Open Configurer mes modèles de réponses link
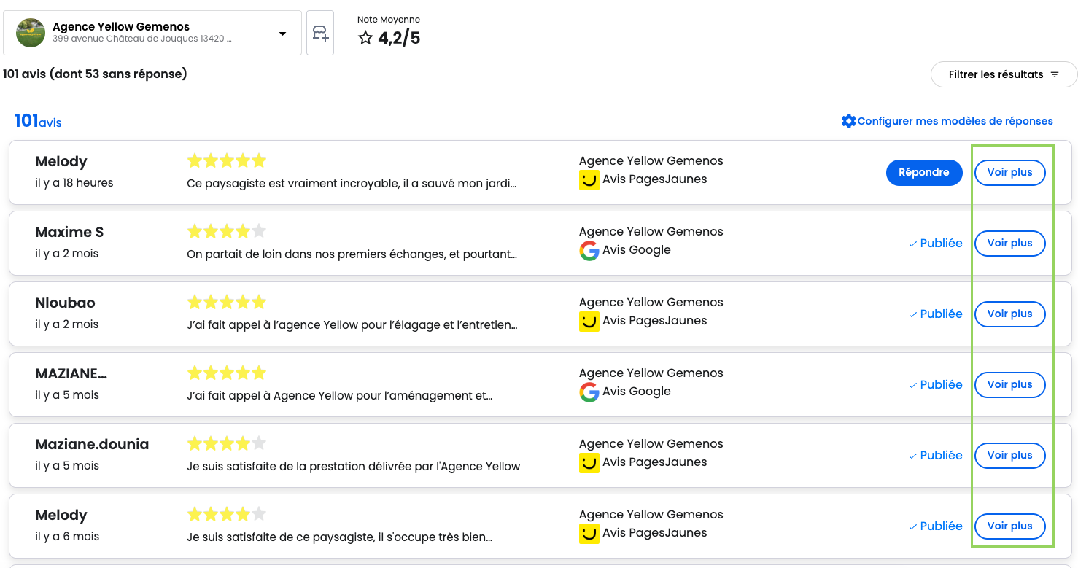This screenshot has height=568, width=1078. (x=955, y=121)
